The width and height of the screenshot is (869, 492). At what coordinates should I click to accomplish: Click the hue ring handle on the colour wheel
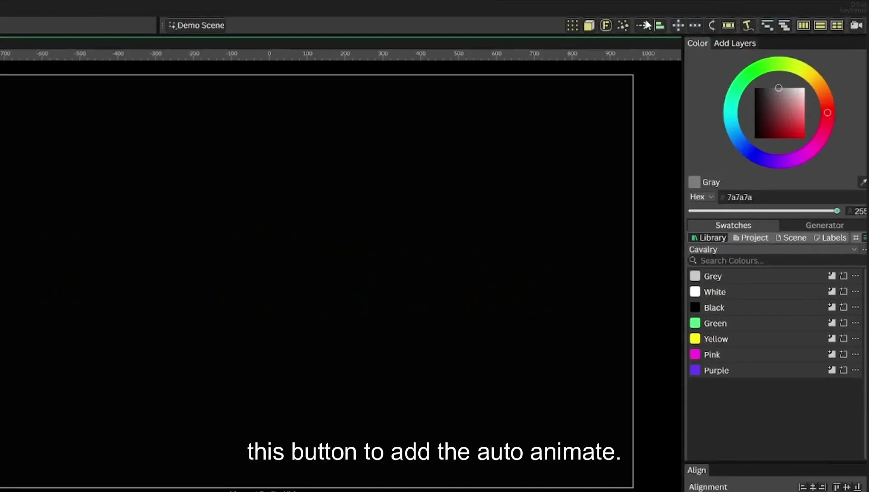pos(827,113)
